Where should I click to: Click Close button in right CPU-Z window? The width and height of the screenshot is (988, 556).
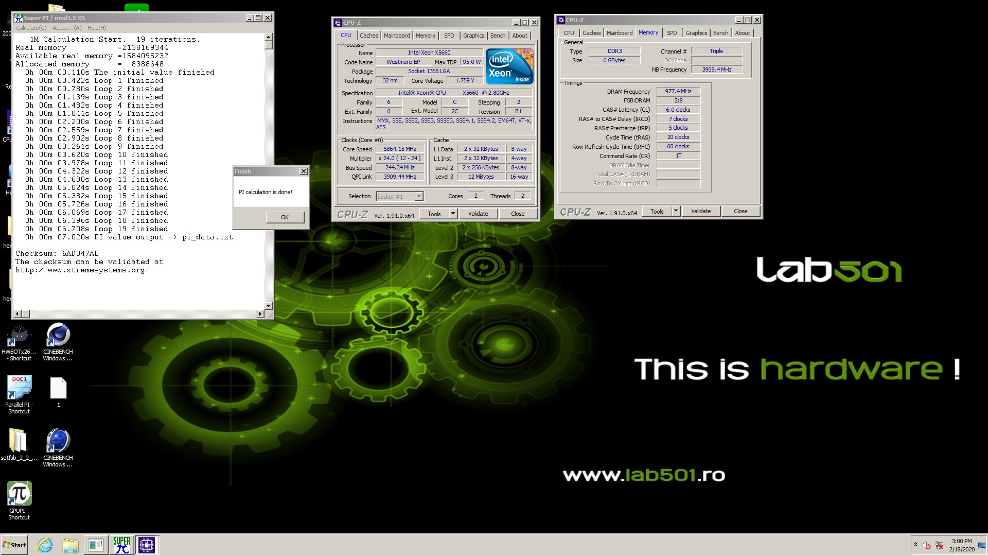[x=740, y=212]
